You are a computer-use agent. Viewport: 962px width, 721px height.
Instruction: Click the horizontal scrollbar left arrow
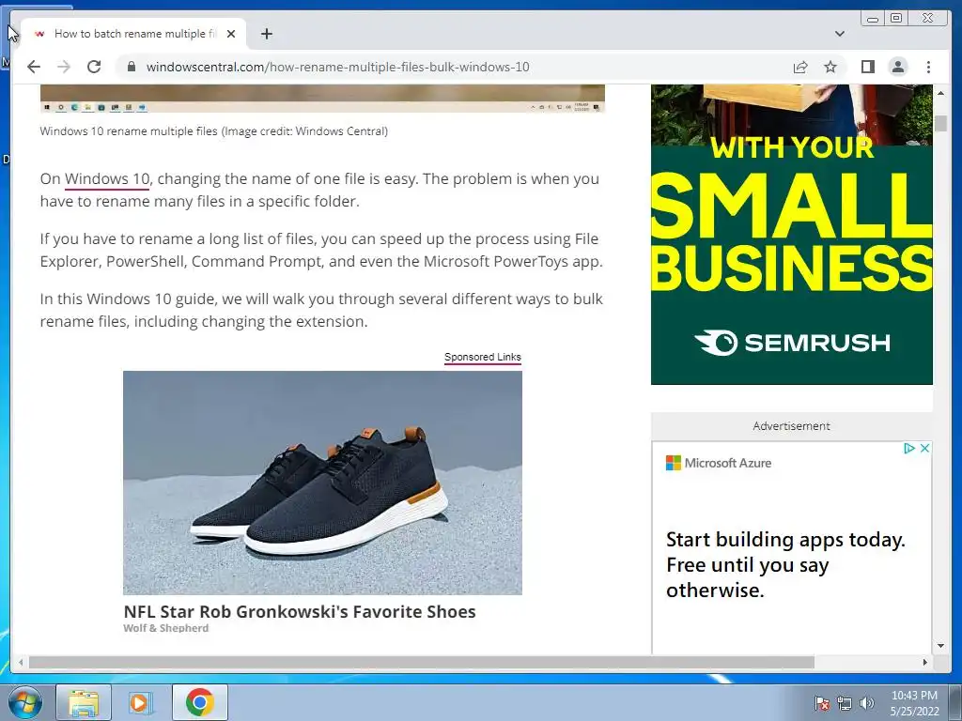click(x=21, y=662)
